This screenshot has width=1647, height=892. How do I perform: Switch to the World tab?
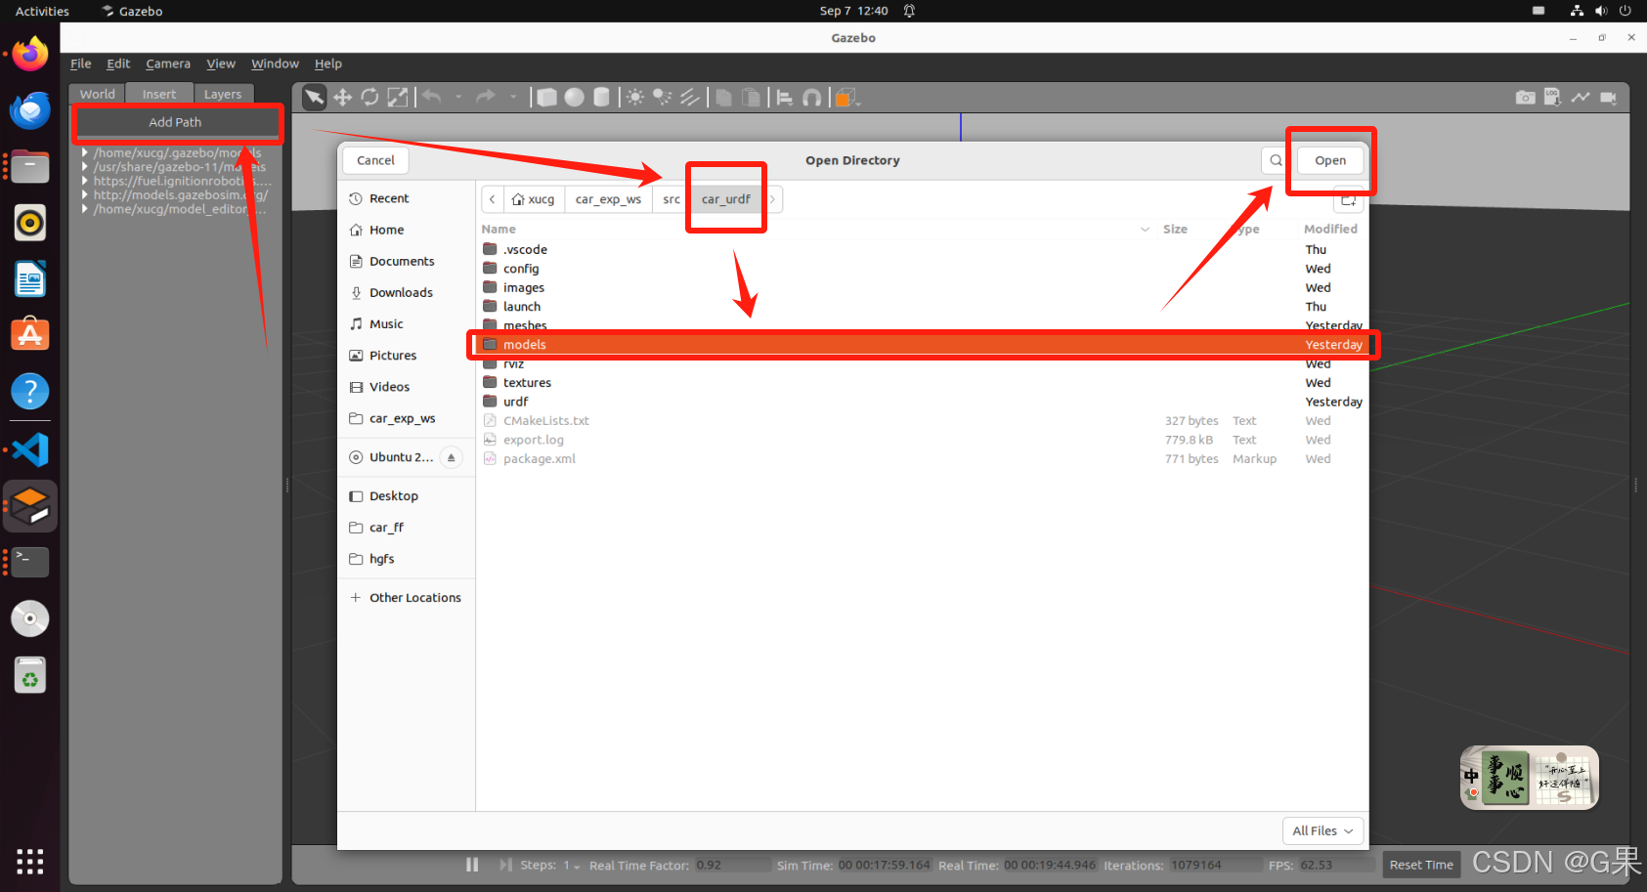point(97,94)
